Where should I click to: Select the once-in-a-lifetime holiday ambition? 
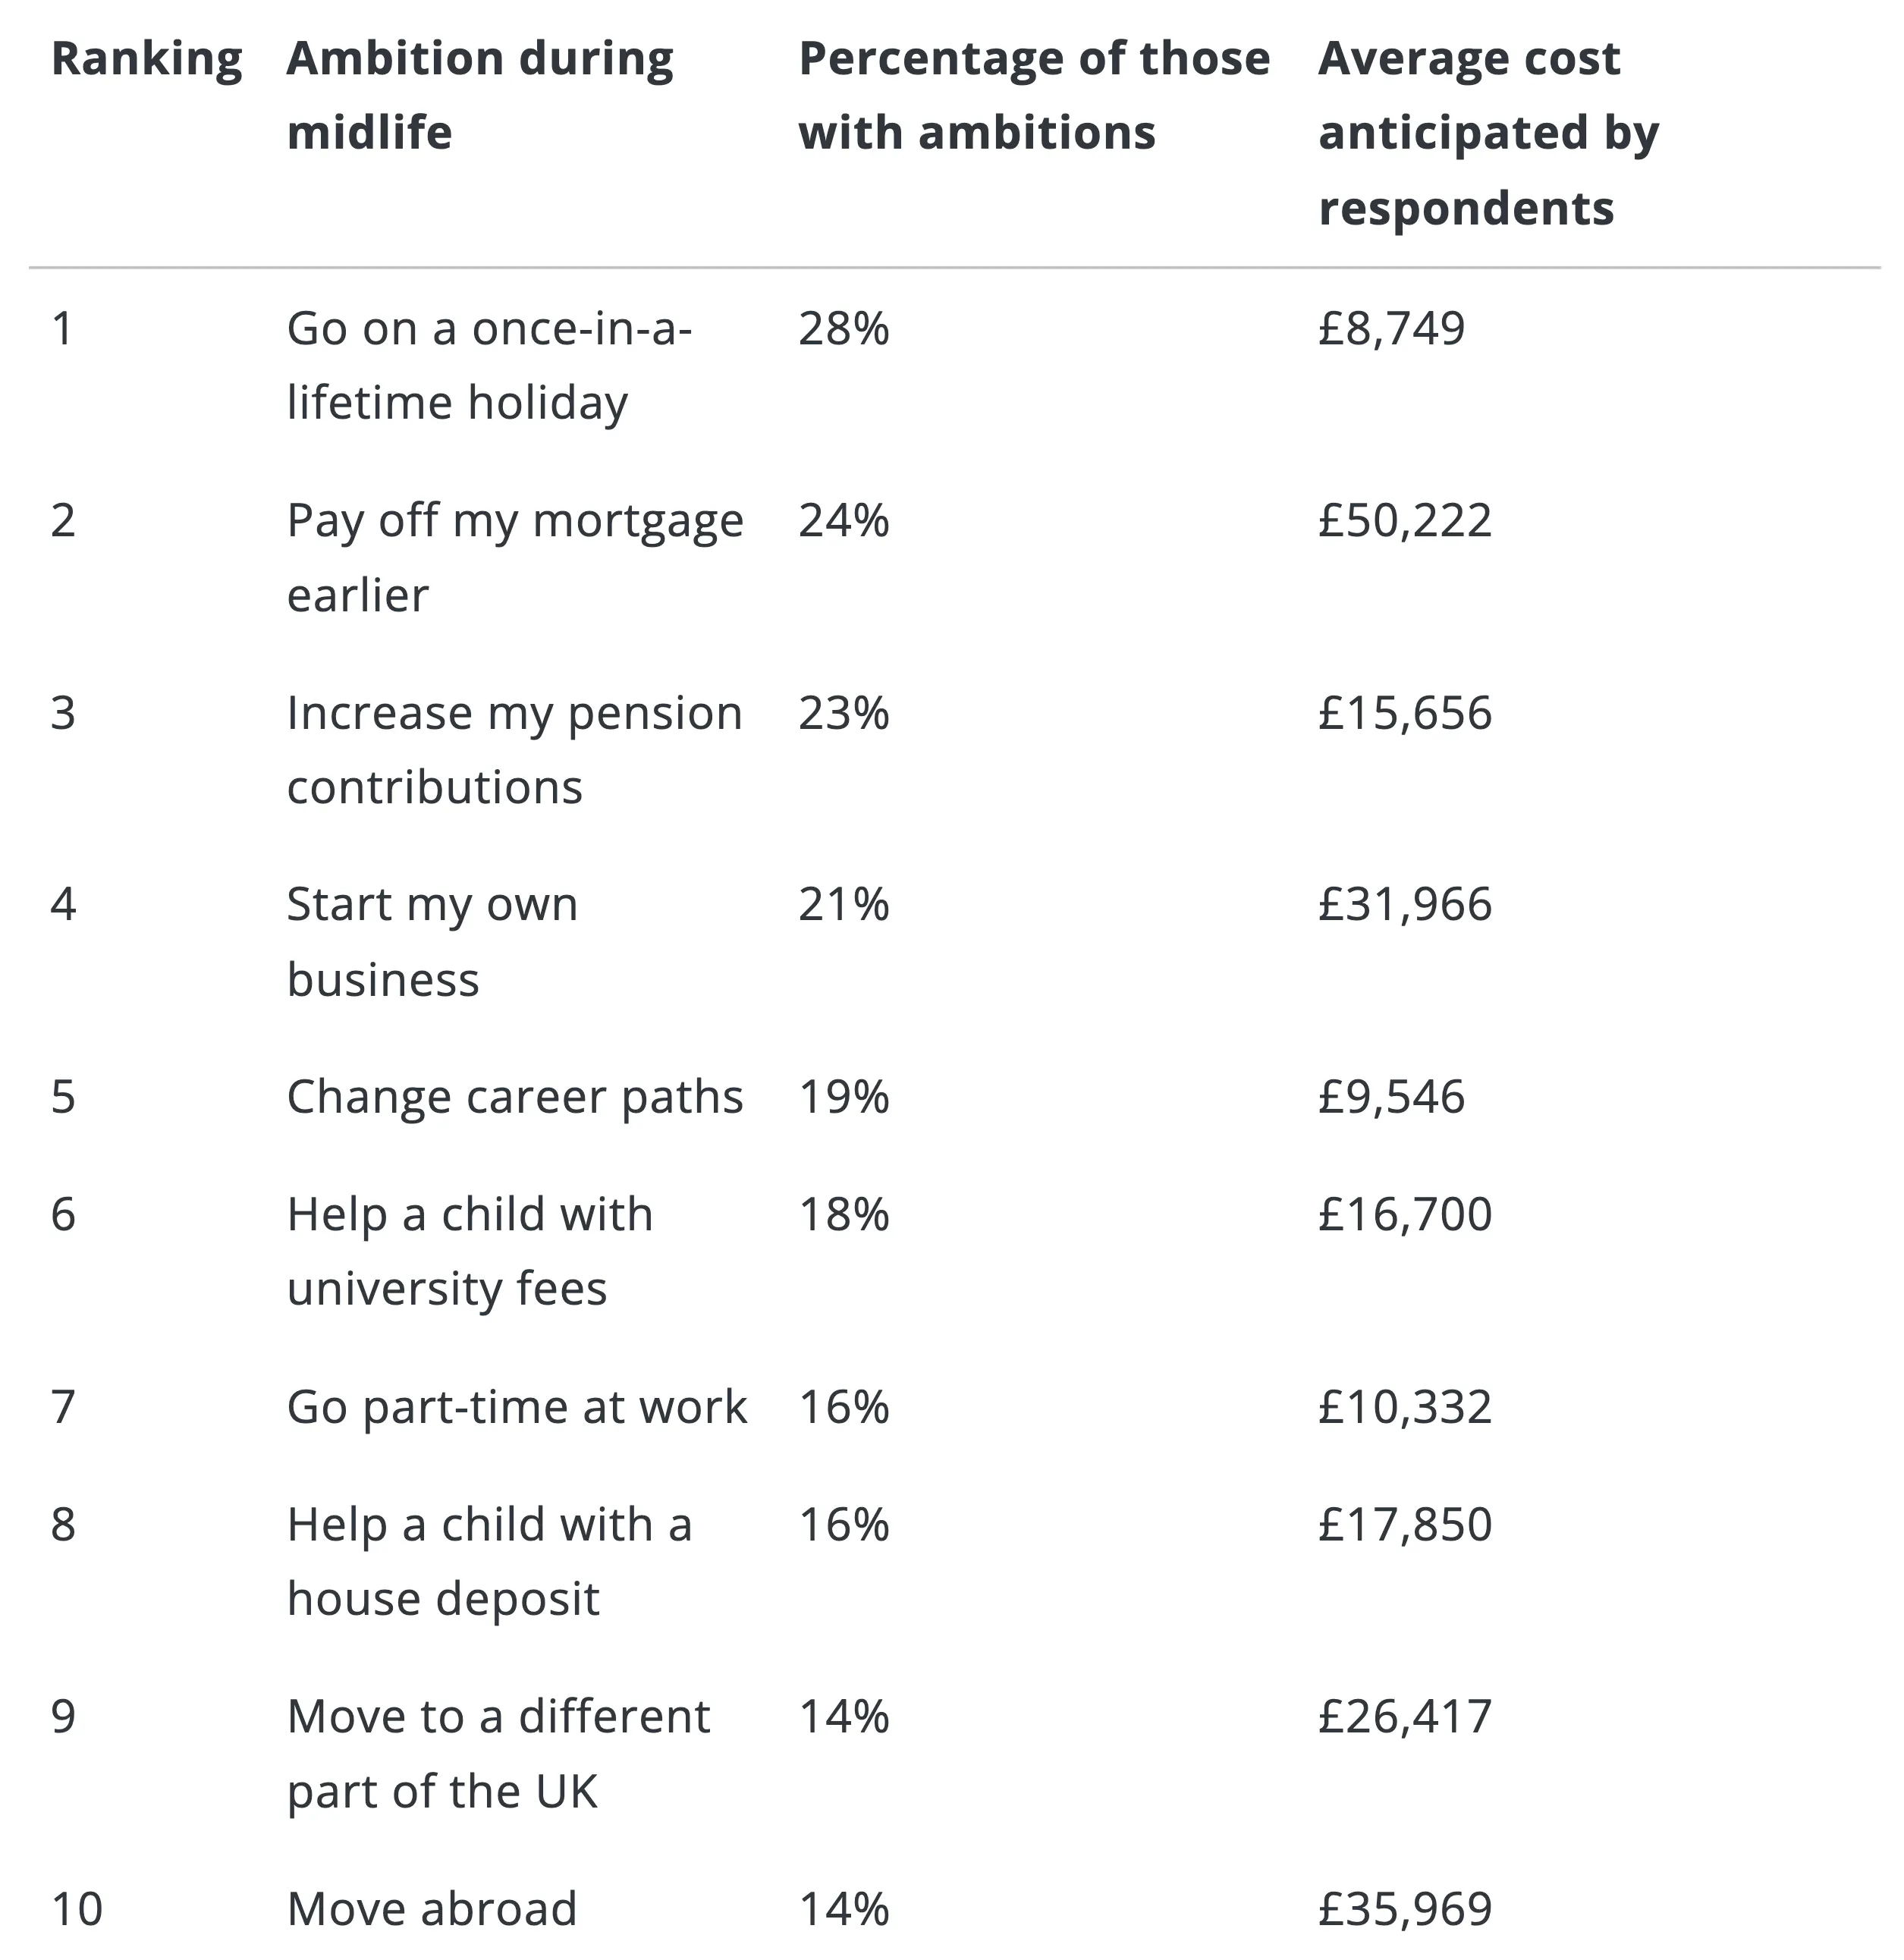489,365
